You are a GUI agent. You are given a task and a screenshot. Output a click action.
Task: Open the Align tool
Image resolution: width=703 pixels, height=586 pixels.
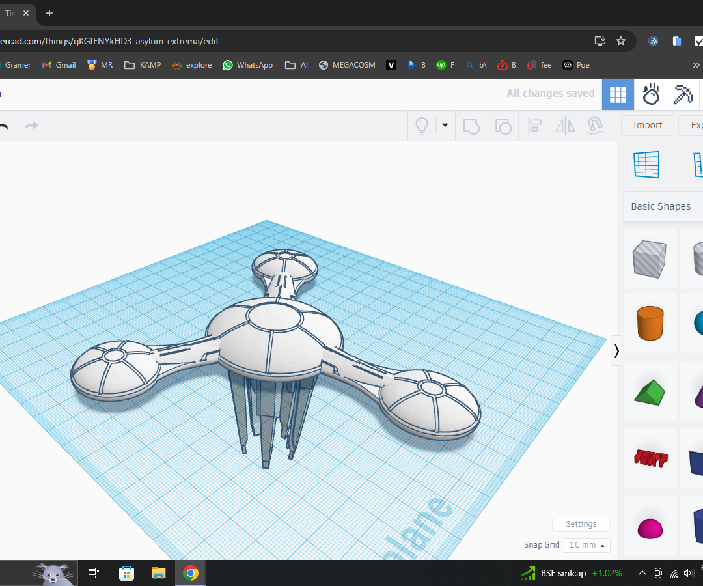(534, 125)
